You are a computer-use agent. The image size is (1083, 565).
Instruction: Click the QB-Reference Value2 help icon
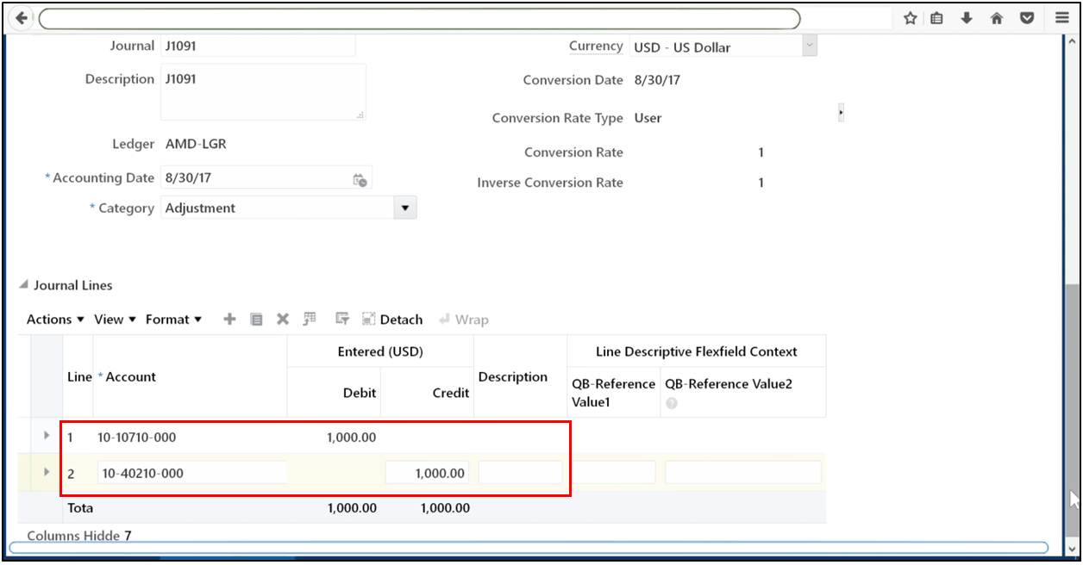point(671,402)
